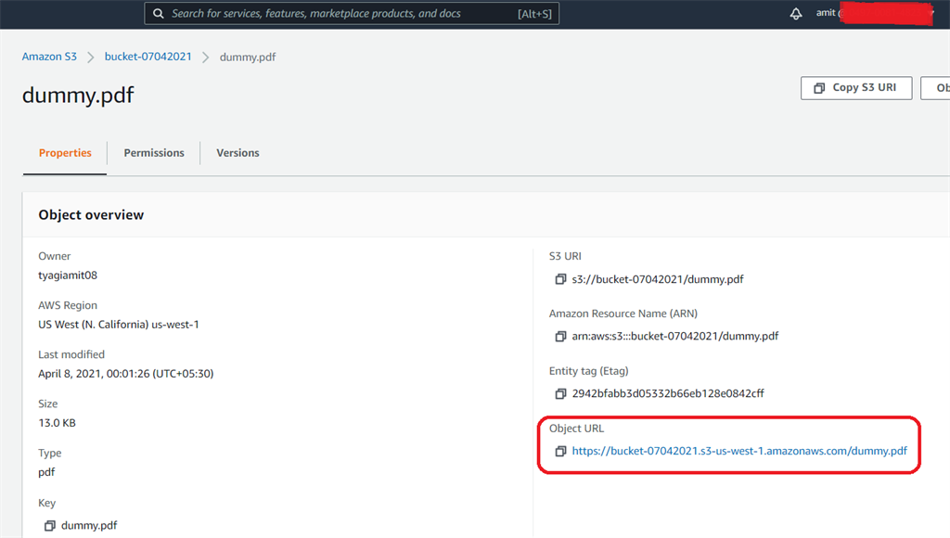
Task: Navigate to Amazon S3 via breadcrumb
Action: click(49, 56)
